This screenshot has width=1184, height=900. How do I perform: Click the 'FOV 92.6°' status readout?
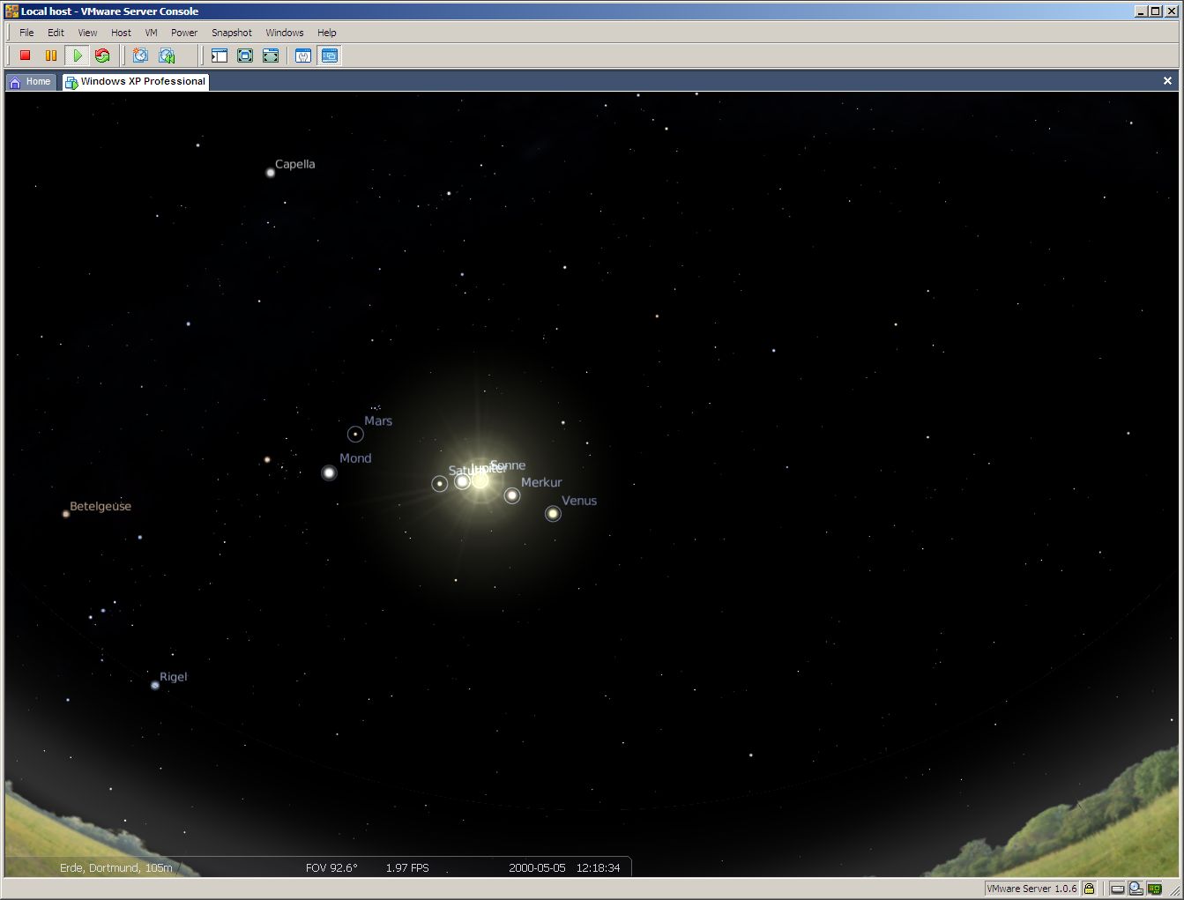coord(331,868)
